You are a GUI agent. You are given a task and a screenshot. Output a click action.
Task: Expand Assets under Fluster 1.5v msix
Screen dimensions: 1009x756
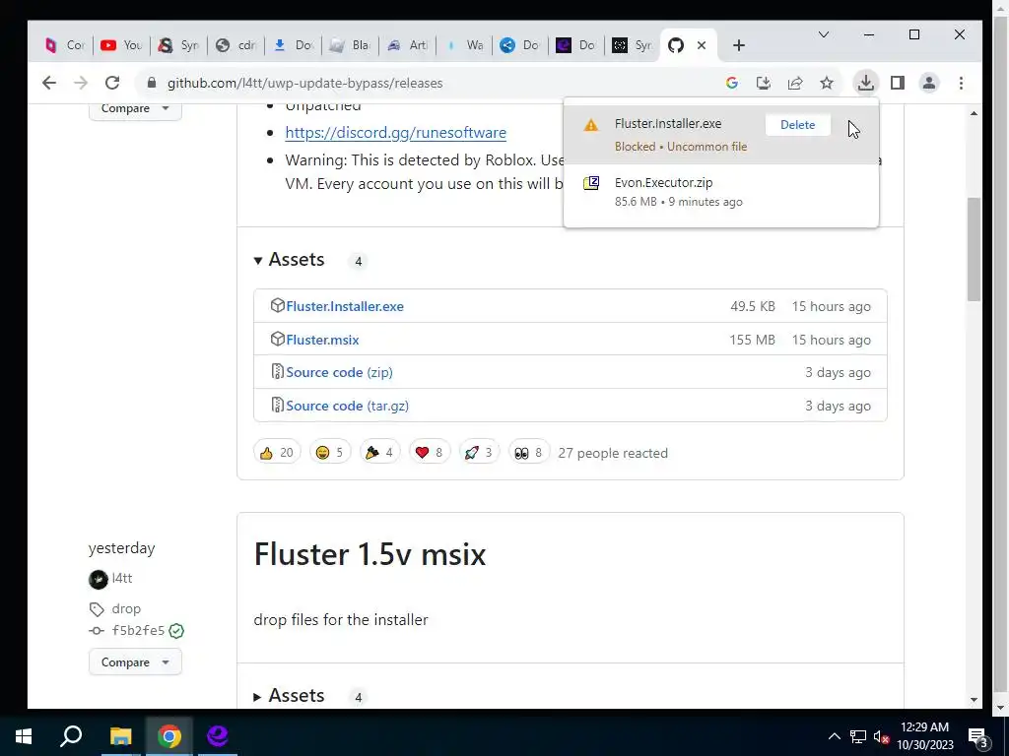pos(290,696)
